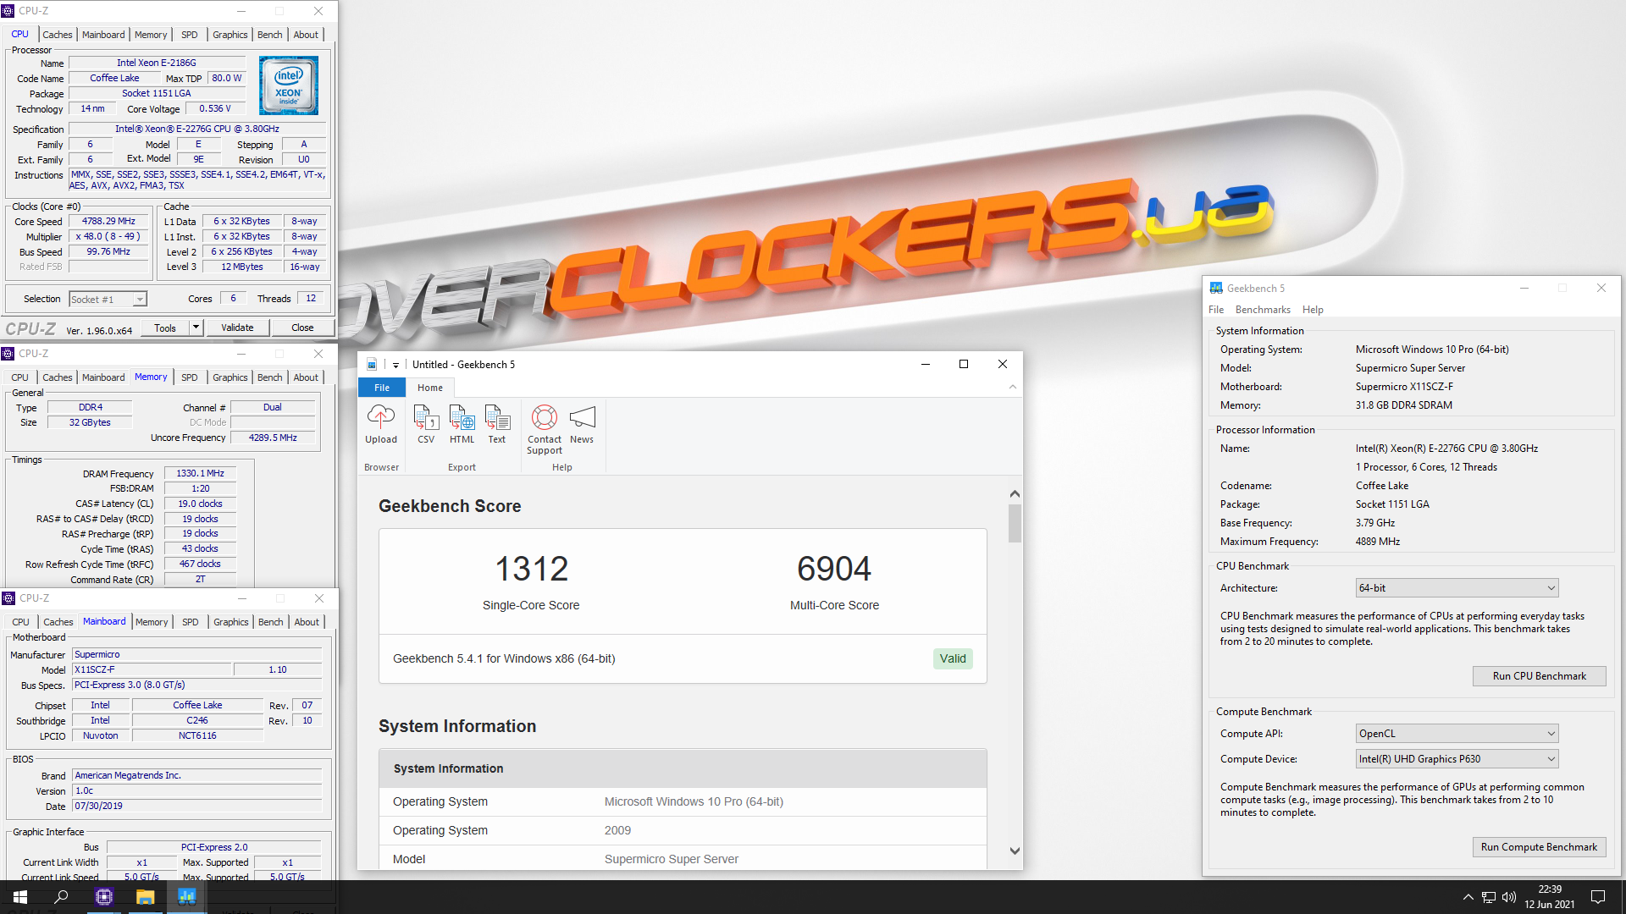
Task: Select the Home ribbon tab
Action: click(430, 388)
